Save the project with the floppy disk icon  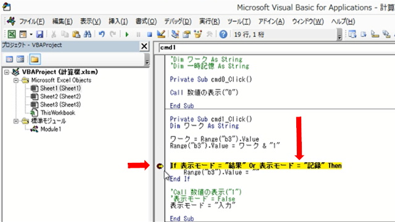39,34
